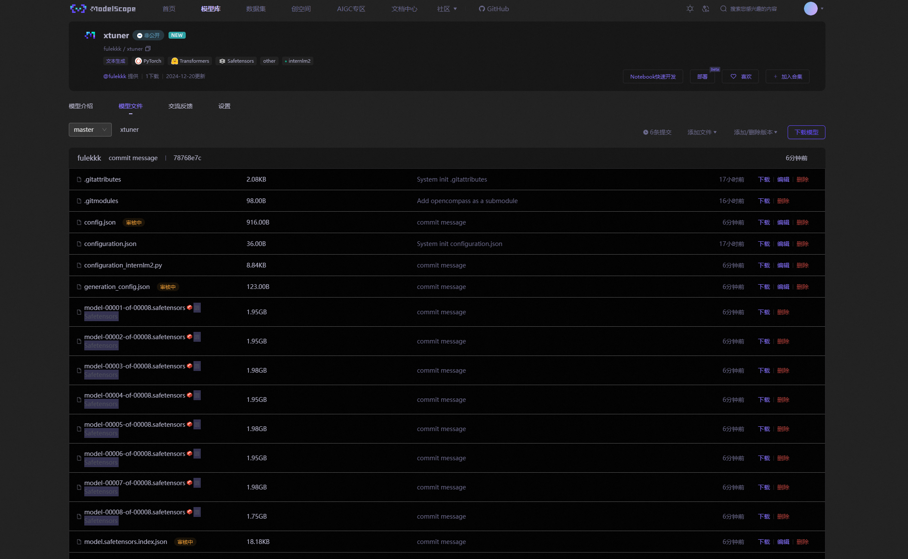This screenshot has height=559, width=908.
Task: Expand the master branch dropdown
Action: (90, 130)
